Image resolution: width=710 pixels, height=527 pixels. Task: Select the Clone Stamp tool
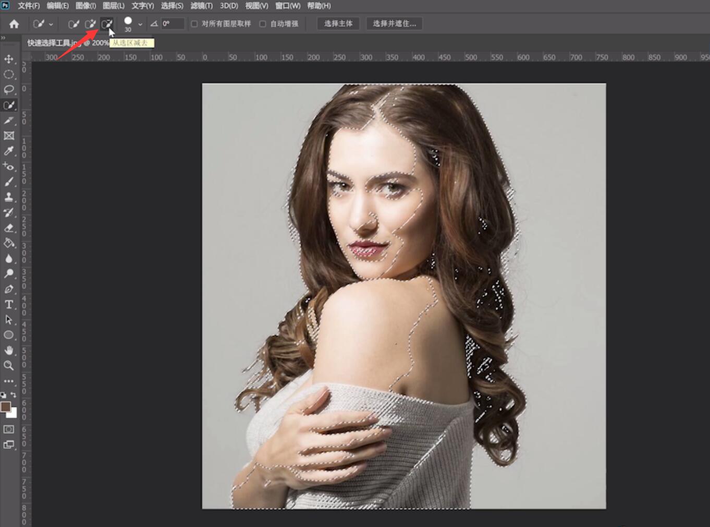coord(9,197)
